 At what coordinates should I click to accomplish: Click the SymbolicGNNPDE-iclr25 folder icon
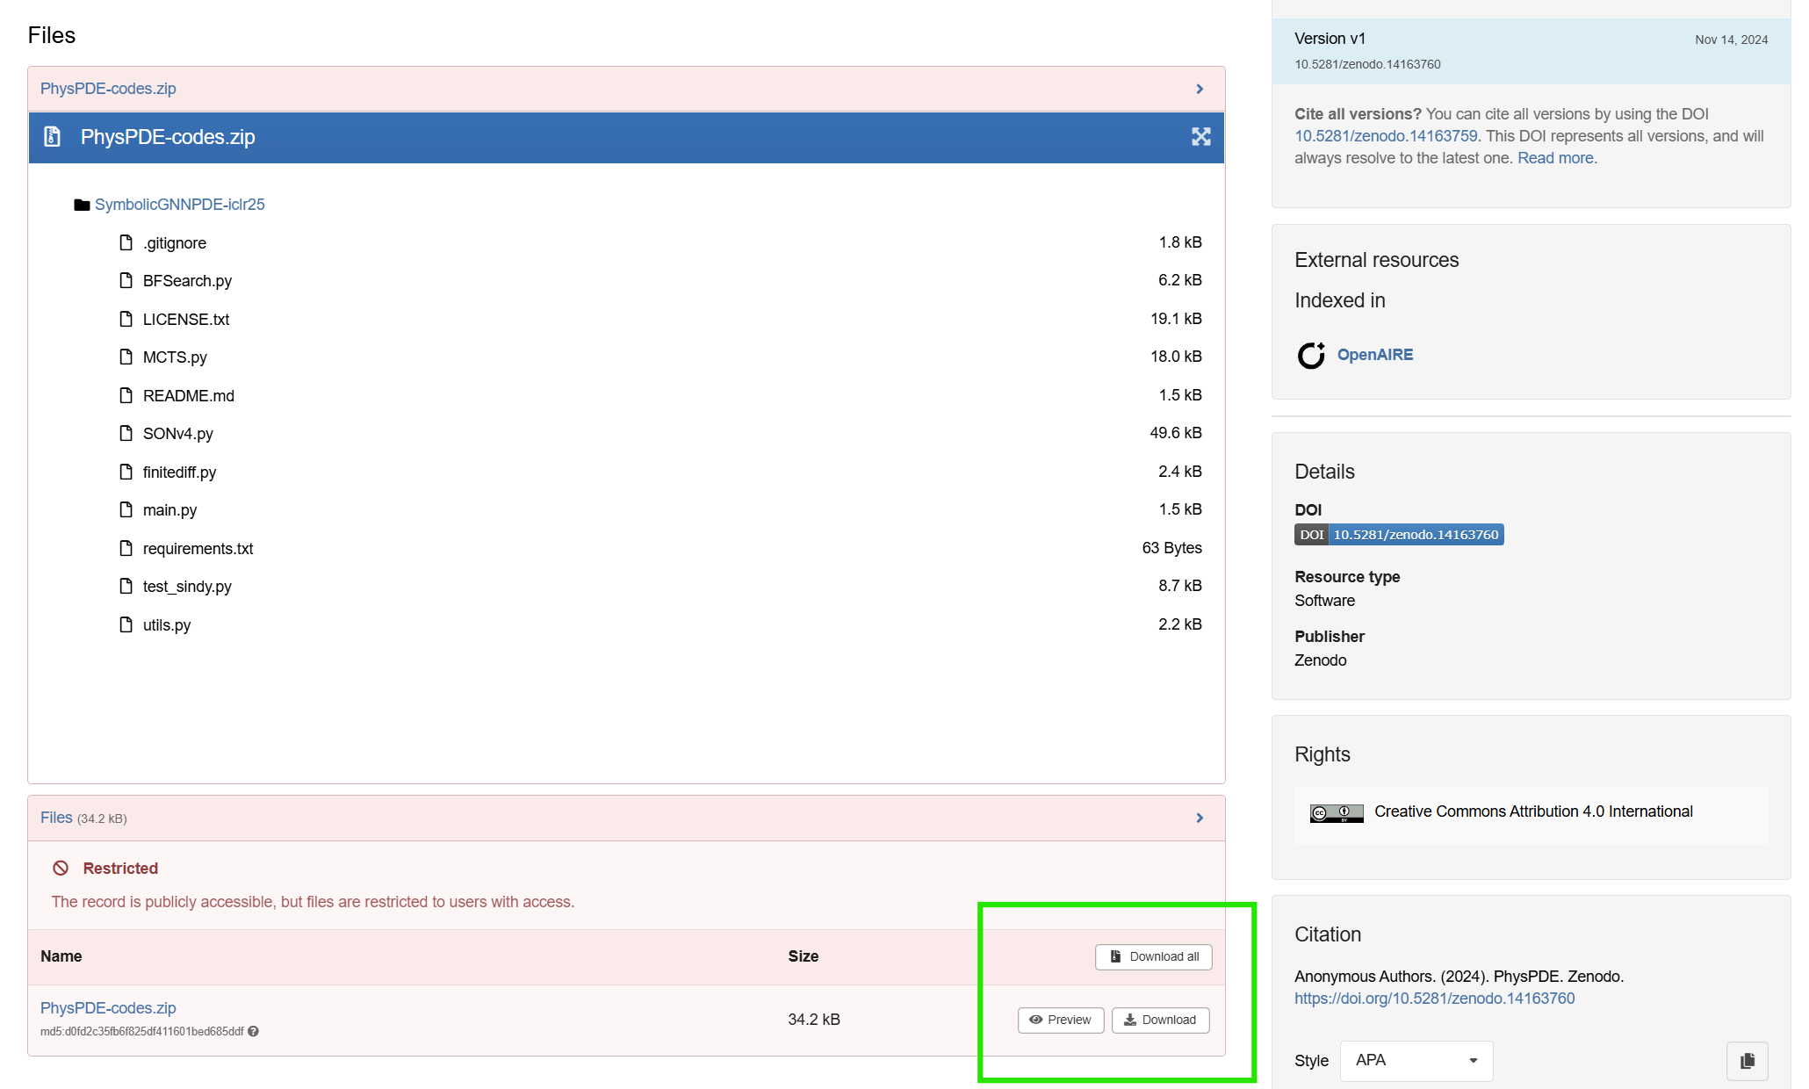point(82,205)
